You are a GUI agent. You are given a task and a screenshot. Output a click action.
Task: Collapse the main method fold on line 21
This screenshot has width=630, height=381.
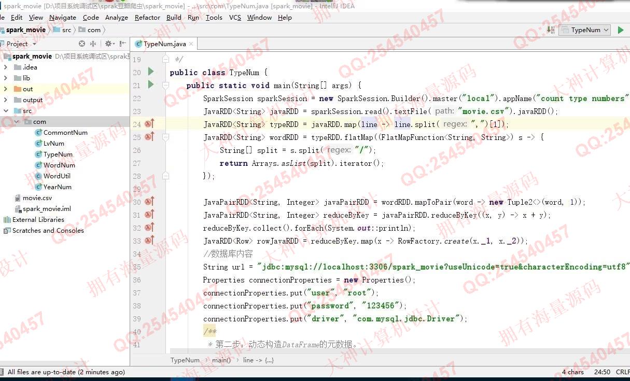point(165,85)
